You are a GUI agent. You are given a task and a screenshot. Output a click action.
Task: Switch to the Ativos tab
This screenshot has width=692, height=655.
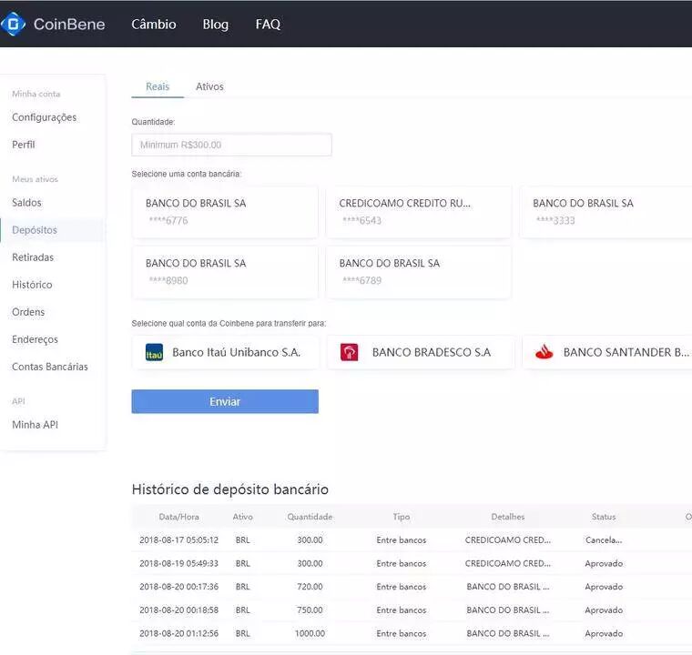tap(209, 86)
